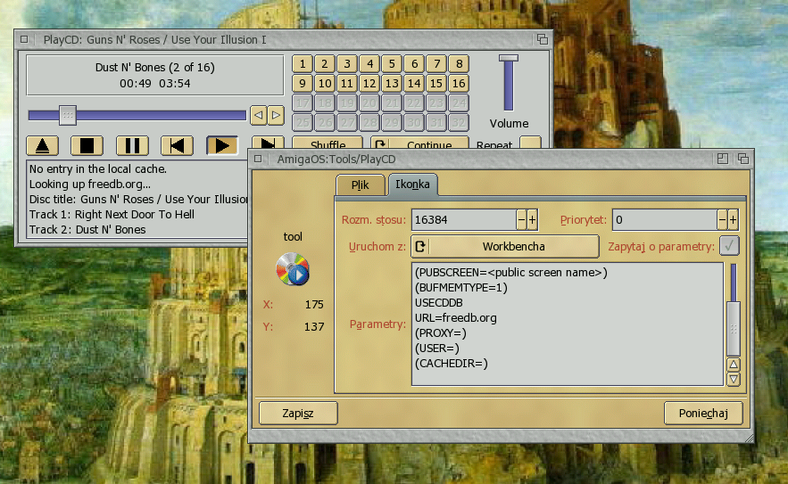Image resolution: width=788 pixels, height=484 pixels.
Task: Select the PUBSCREEN parameter line
Action: [511, 273]
